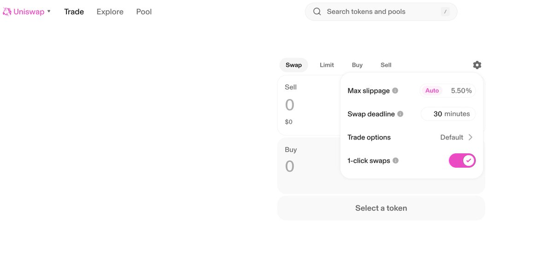Viewport: 553px width, 269px height.
Task: Click info icon beside Swap deadline
Action: (x=400, y=114)
